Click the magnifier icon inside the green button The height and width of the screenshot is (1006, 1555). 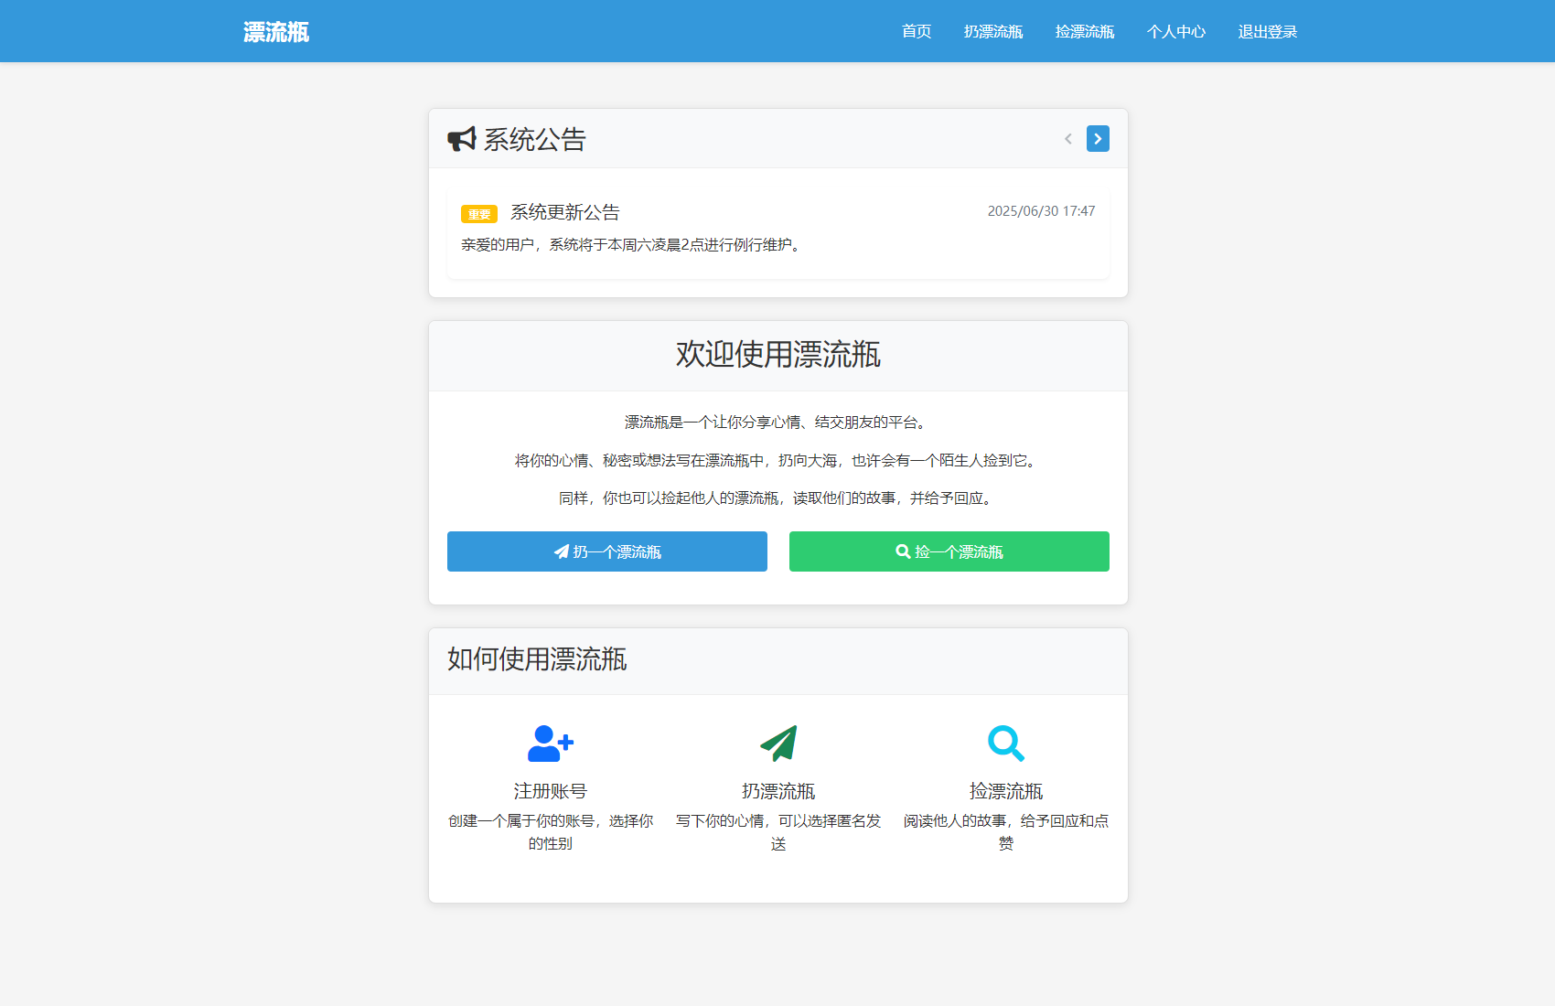click(x=901, y=551)
